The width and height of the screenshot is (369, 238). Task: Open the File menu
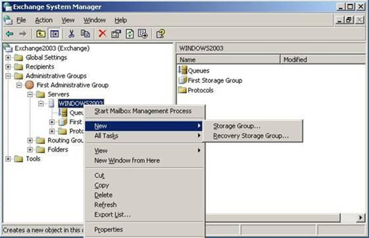pyautogui.click(x=21, y=20)
